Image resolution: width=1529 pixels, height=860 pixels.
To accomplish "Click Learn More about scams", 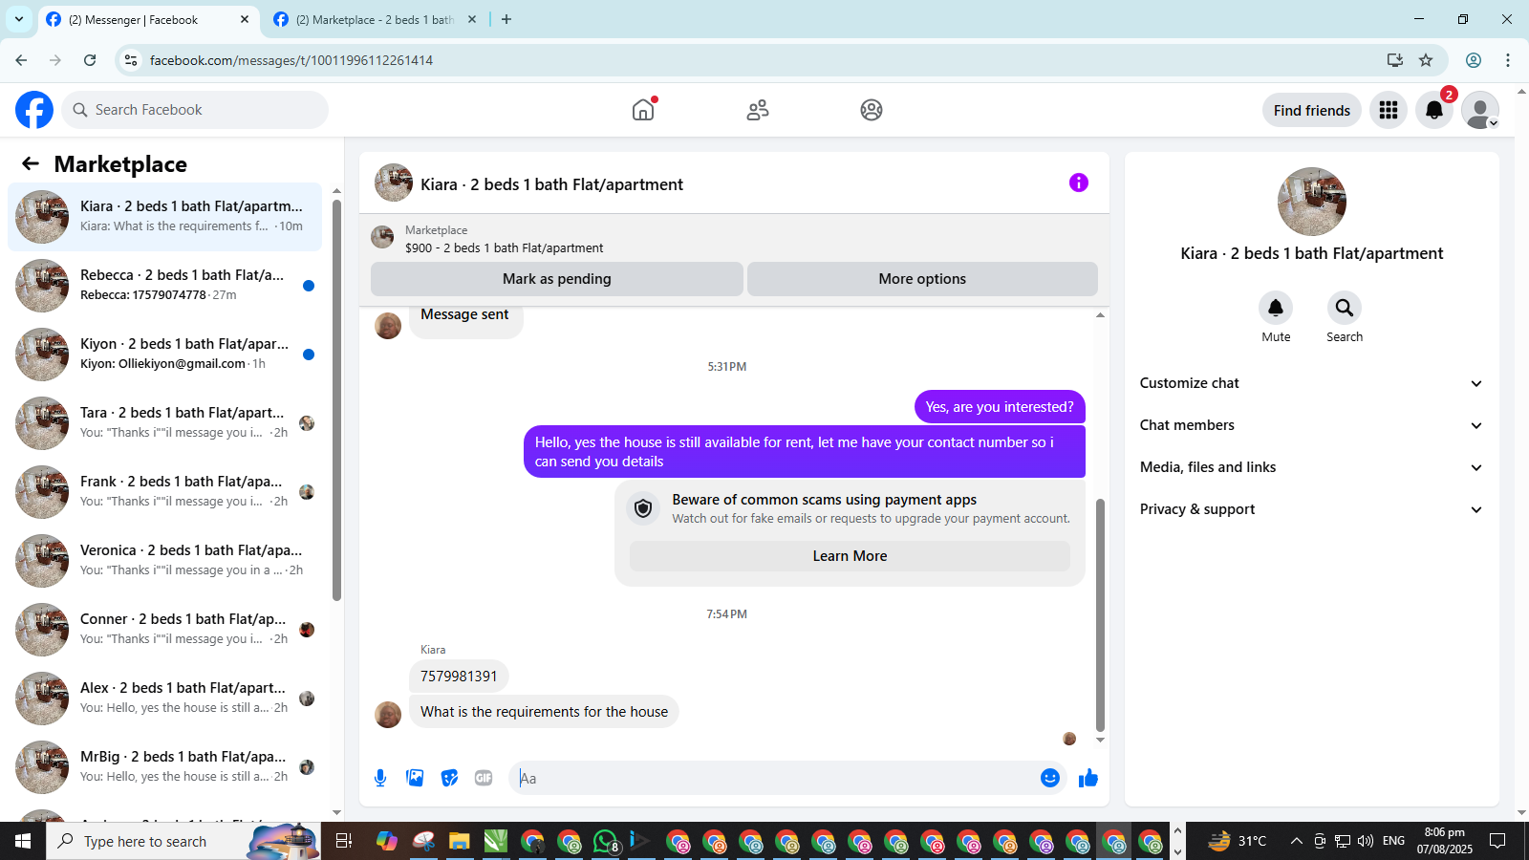I will point(850,556).
